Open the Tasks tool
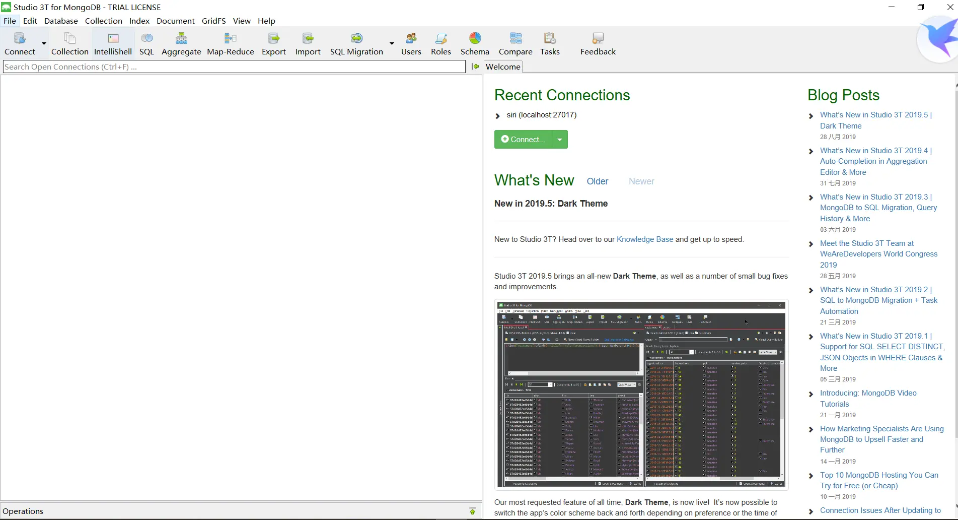958x520 pixels. [550, 43]
